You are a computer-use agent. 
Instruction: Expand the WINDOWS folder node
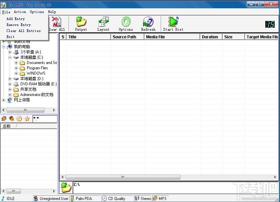point(16,74)
